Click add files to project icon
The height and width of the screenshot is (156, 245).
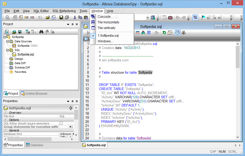[28, 32]
